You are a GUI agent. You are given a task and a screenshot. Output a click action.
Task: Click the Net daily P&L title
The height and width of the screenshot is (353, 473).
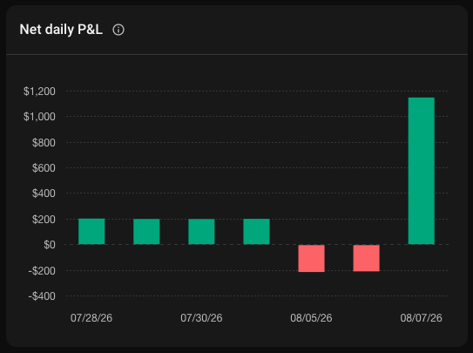click(x=61, y=30)
